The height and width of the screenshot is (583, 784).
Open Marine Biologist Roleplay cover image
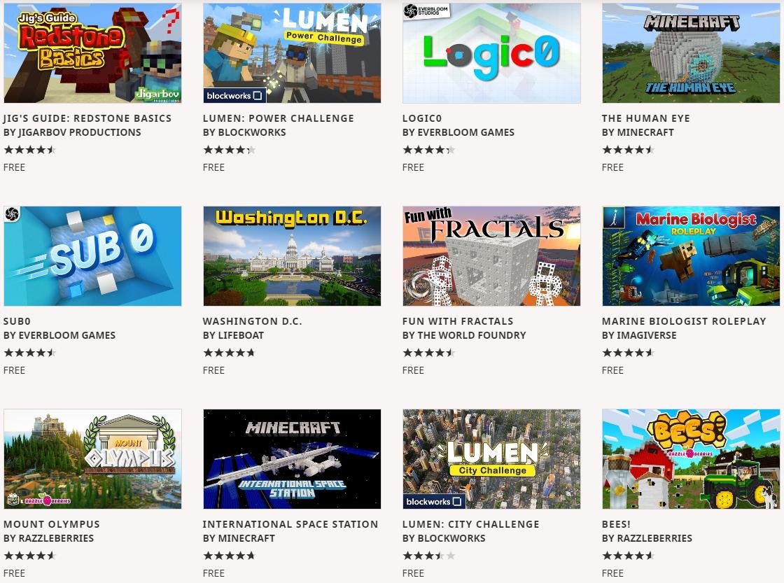coord(691,256)
